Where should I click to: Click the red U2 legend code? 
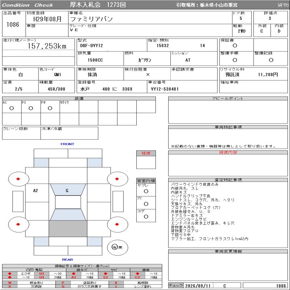point(42,274)
